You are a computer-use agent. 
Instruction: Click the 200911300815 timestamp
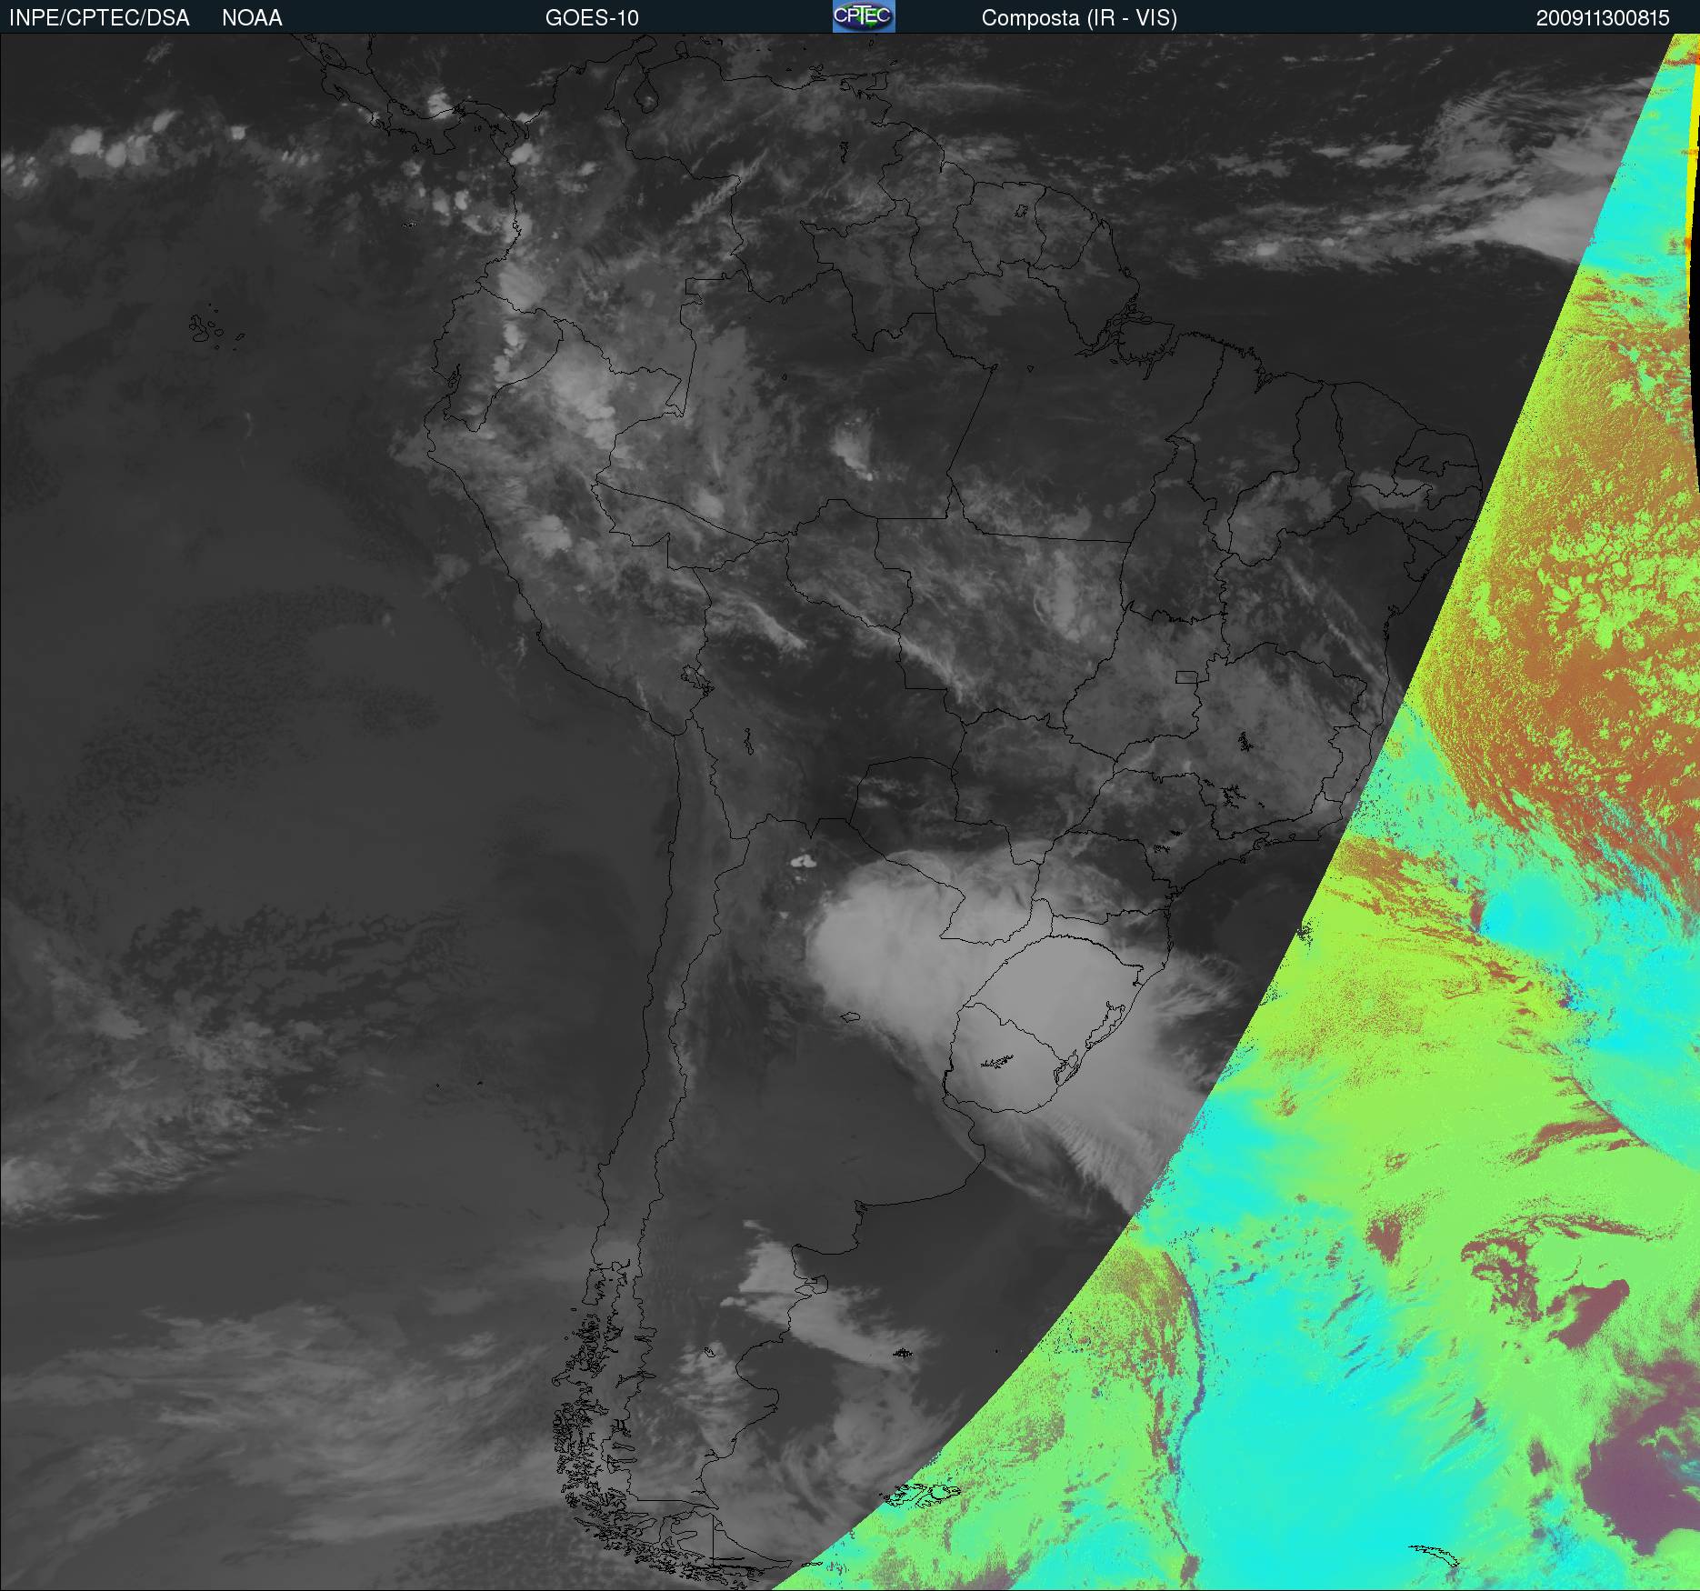pos(1603,18)
